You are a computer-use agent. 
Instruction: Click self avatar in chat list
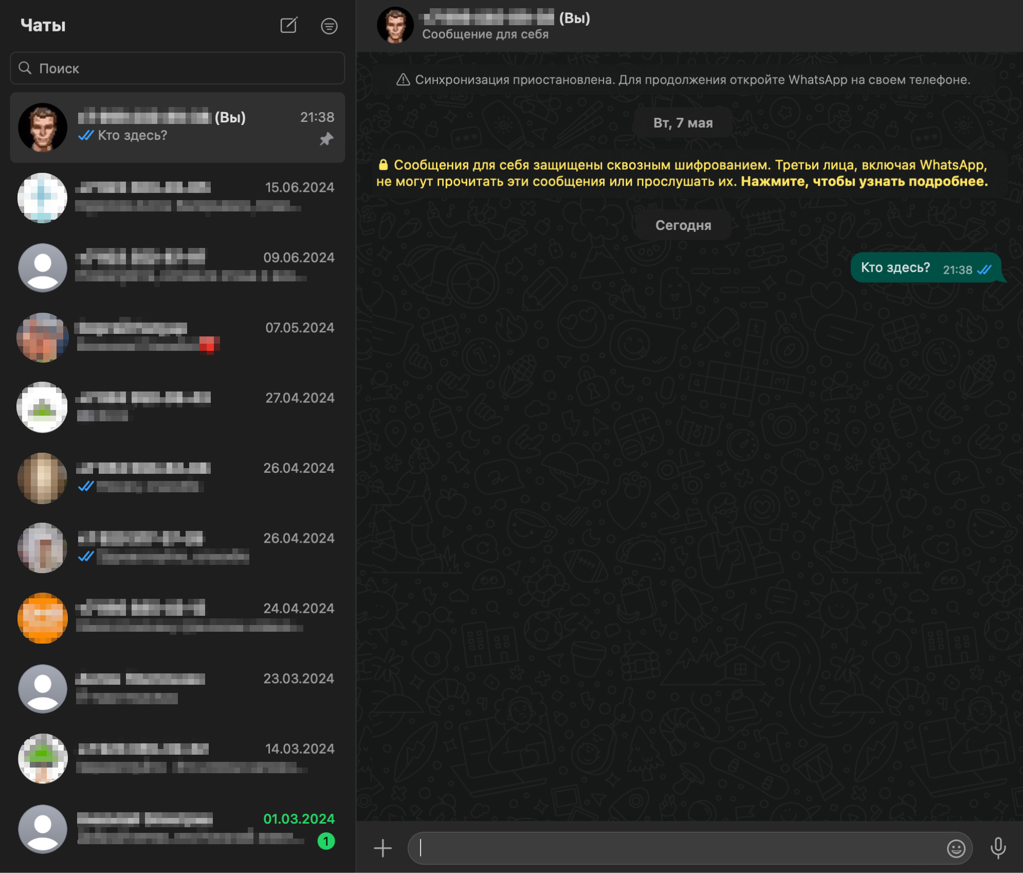point(43,128)
